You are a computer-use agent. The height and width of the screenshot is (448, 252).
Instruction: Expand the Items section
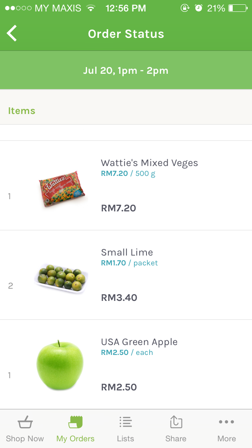(22, 111)
